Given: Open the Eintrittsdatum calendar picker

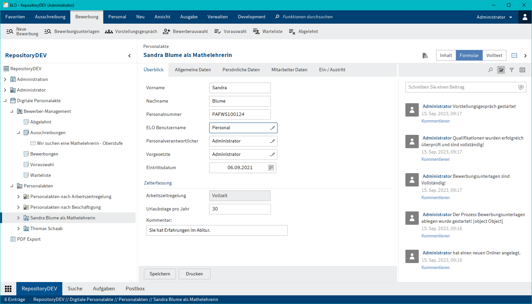Looking at the screenshot, I should pos(271,168).
